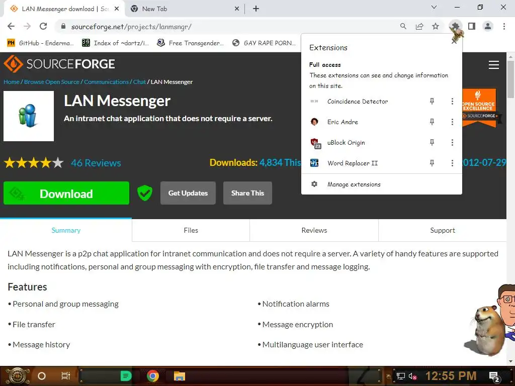This screenshot has width=515, height=386.
Task: Click the Open Source Excellence badge
Action: [x=479, y=108]
